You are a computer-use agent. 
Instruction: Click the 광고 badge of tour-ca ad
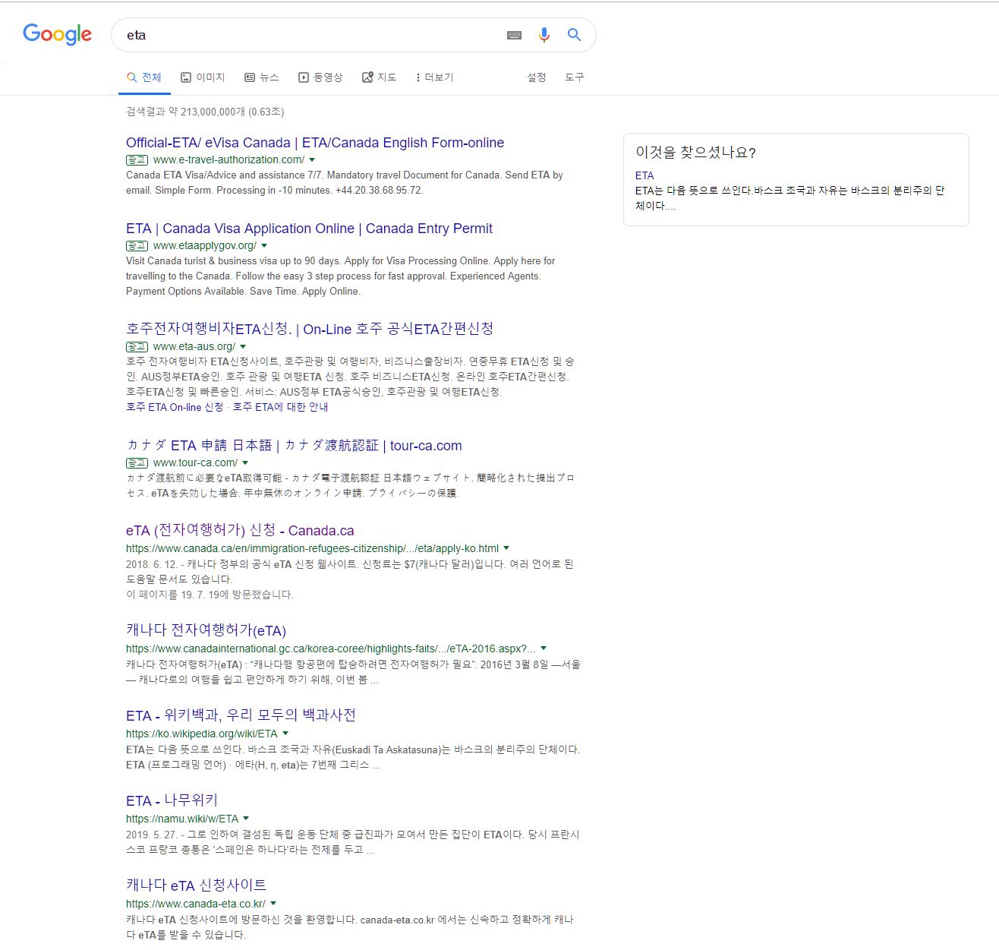(137, 463)
